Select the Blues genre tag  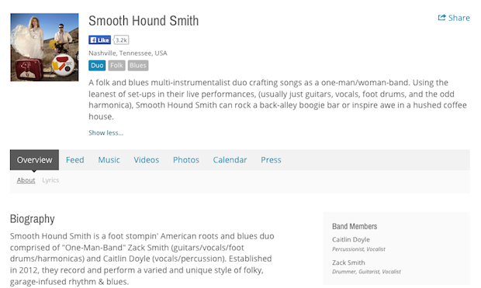pos(138,66)
